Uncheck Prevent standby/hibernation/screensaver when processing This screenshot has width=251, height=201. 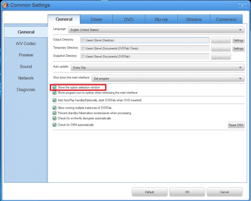point(55,113)
